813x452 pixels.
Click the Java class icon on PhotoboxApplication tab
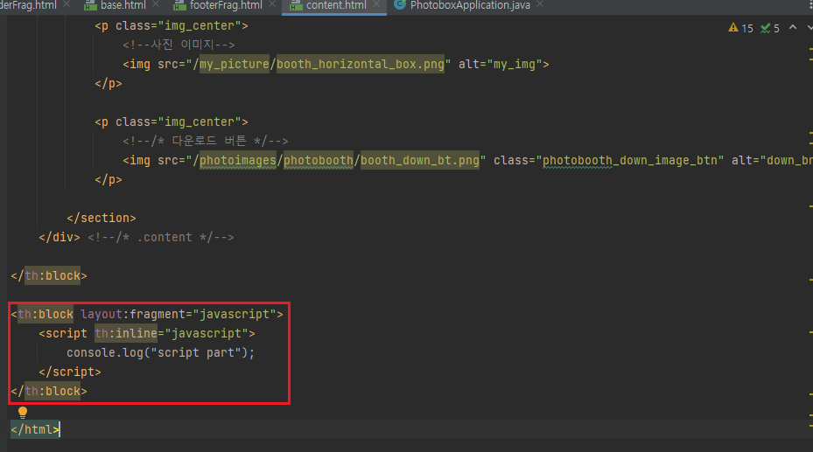point(399,4)
